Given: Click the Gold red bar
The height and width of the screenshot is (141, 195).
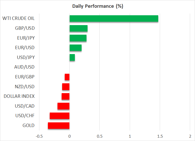Looking at the screenshot, I should tap(59, 125).
